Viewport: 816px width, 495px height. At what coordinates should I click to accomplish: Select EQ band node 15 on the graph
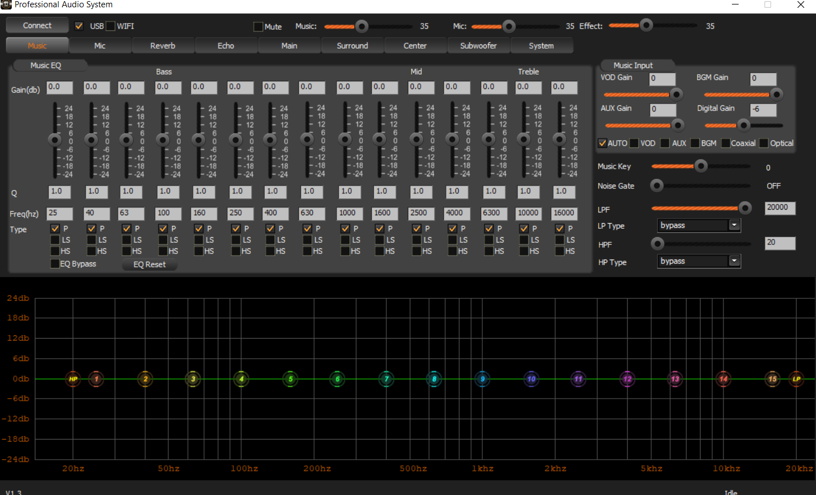coord(772,379)
